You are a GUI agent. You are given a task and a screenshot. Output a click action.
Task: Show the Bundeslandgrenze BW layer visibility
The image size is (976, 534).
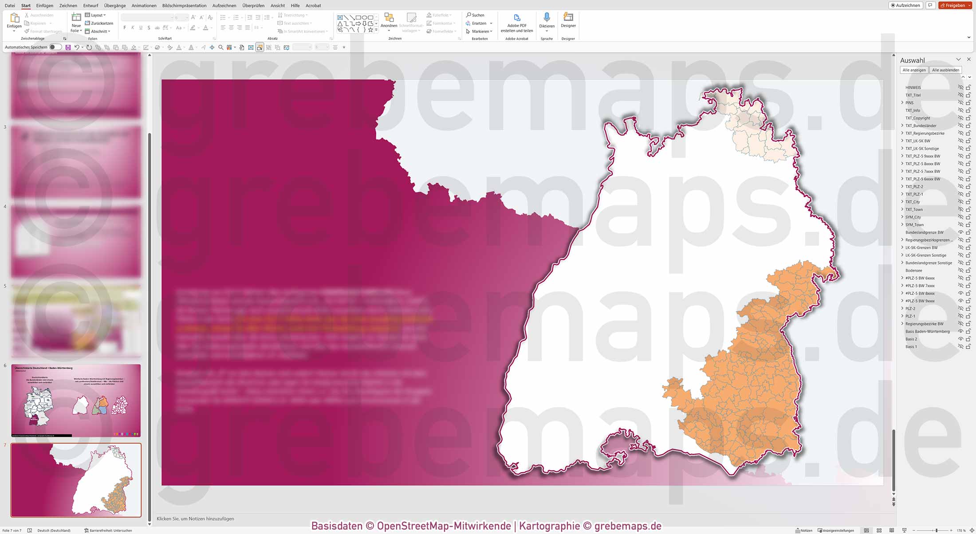pos(960,232)
